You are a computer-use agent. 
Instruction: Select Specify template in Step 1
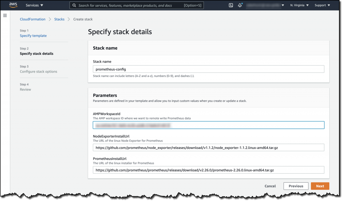(33, 35)
